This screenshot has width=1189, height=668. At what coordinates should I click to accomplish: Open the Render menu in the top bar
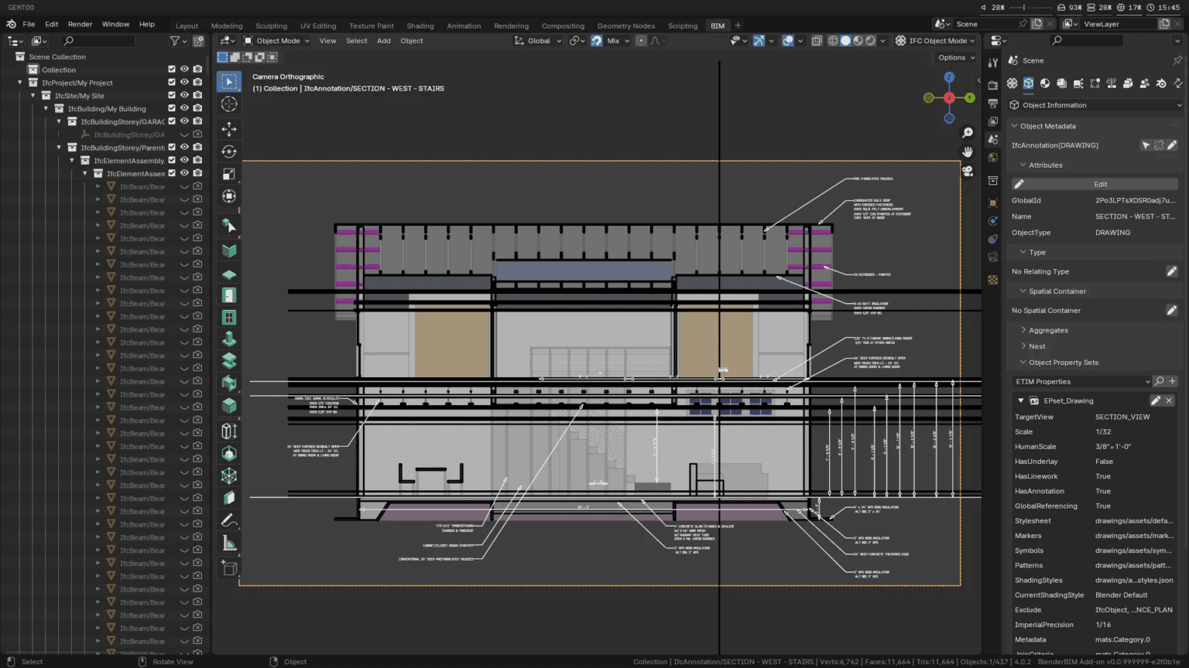[x=80, y=24]
